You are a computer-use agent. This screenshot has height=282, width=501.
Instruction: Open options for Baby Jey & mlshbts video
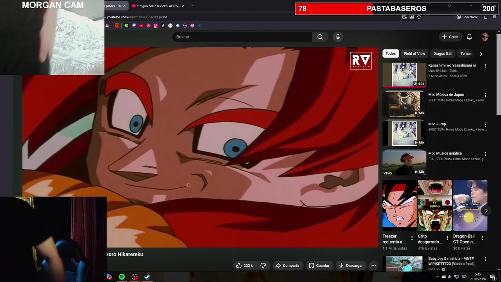(485, 259)
